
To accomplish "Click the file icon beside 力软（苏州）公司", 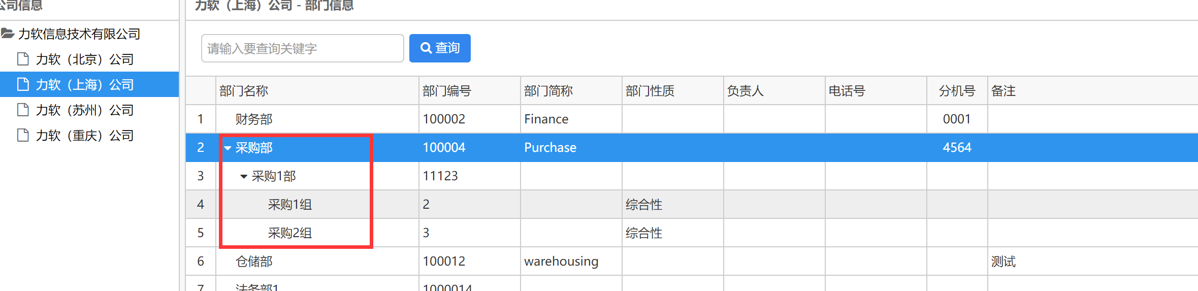I will 23,110.
